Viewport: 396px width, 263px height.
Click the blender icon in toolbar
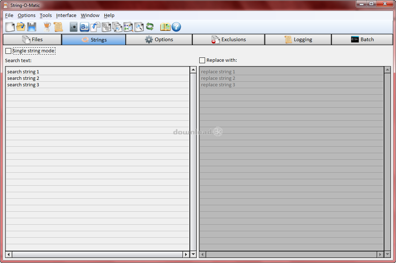tap(47, 27)
